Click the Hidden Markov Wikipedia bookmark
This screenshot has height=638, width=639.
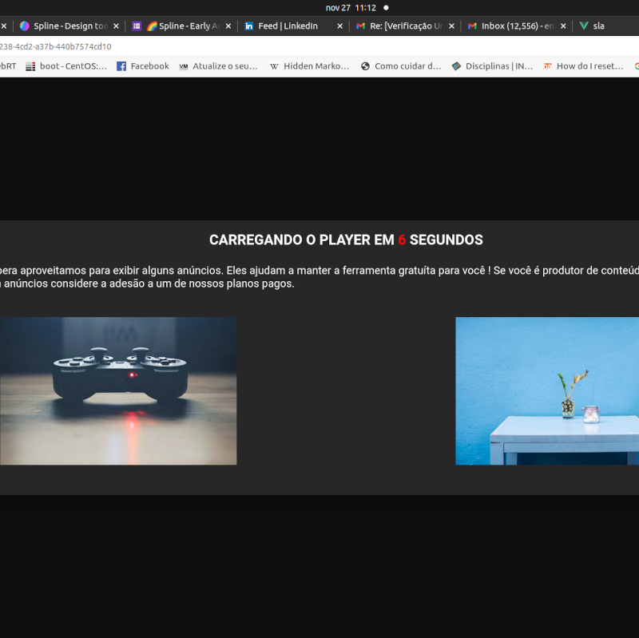click(x=315, y=66)
